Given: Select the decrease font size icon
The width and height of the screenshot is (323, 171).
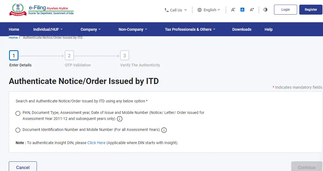Looking at the screenshot, I should click(x=233, y=10).
